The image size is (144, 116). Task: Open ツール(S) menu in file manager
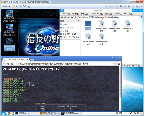(118, 14)
